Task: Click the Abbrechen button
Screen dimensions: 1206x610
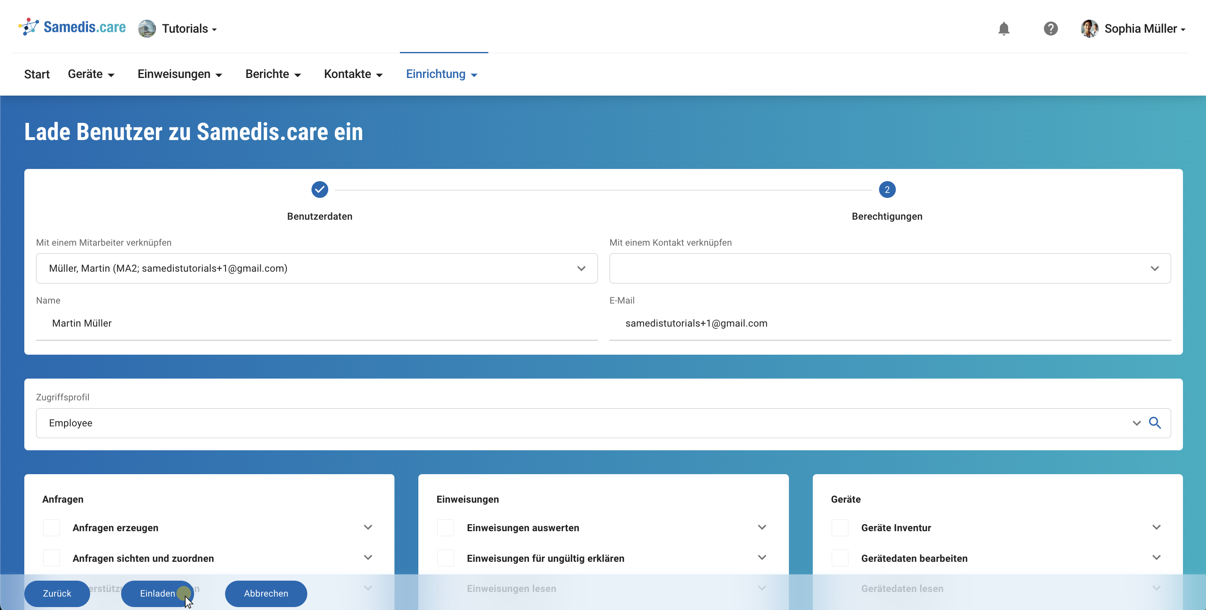Action: (266, 593)
